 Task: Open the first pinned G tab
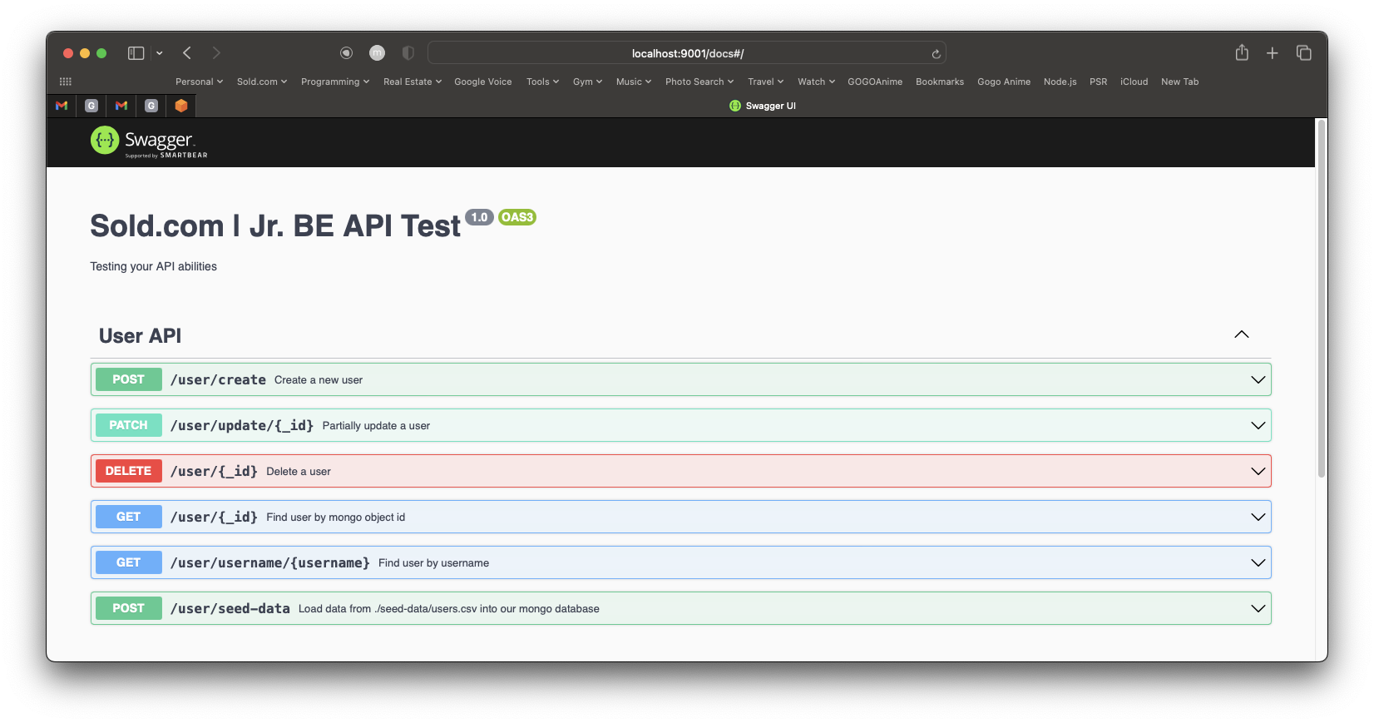coord(91,106)
